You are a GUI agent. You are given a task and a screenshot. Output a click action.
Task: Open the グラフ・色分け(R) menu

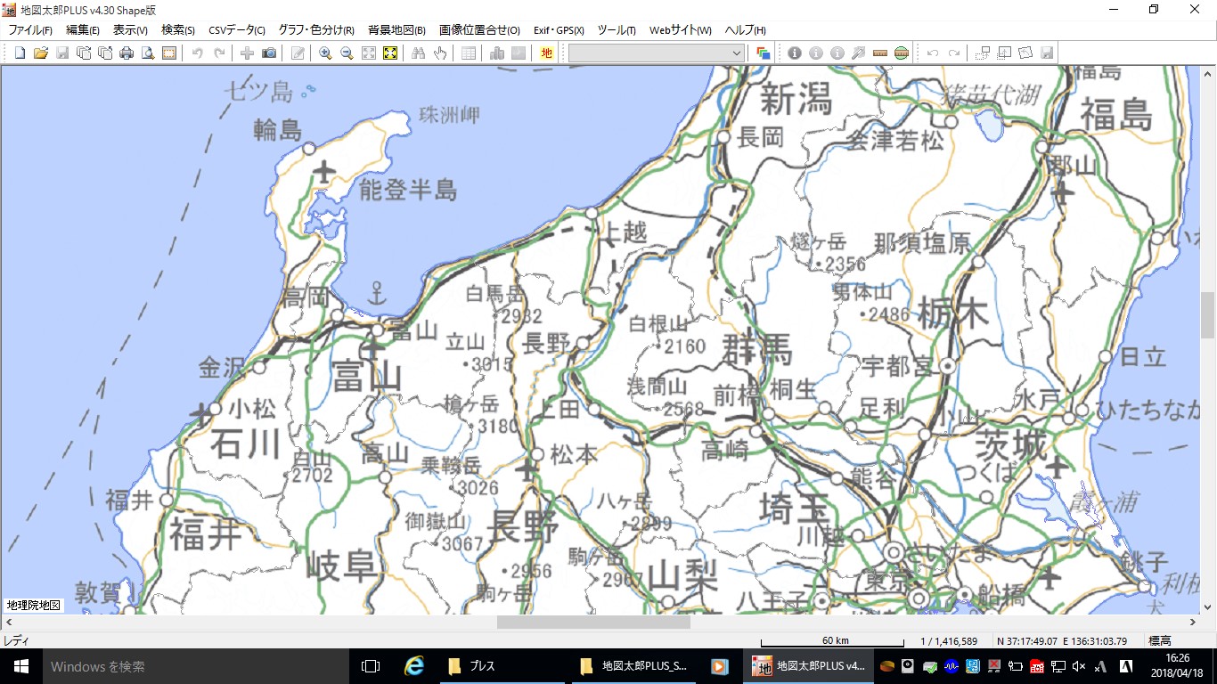pyautogui.click(x=316, y=30)
